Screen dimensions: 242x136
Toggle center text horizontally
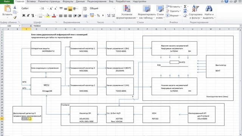65,15
